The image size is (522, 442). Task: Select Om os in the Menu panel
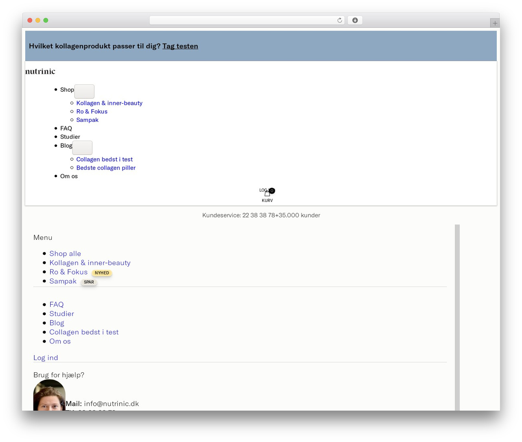click(x=60, y=341)
